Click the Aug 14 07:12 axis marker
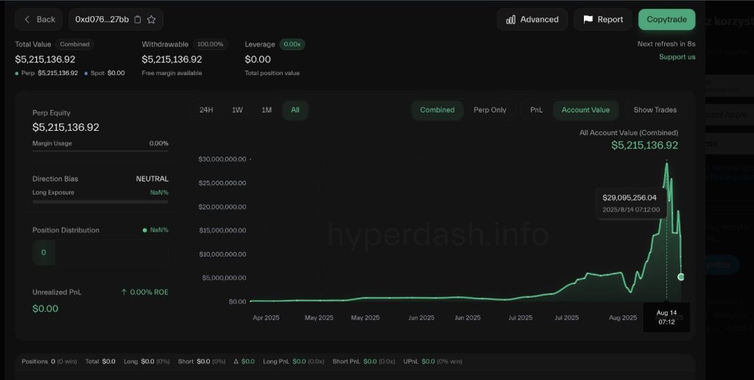754x380 pixels. [x=666, y=317]
